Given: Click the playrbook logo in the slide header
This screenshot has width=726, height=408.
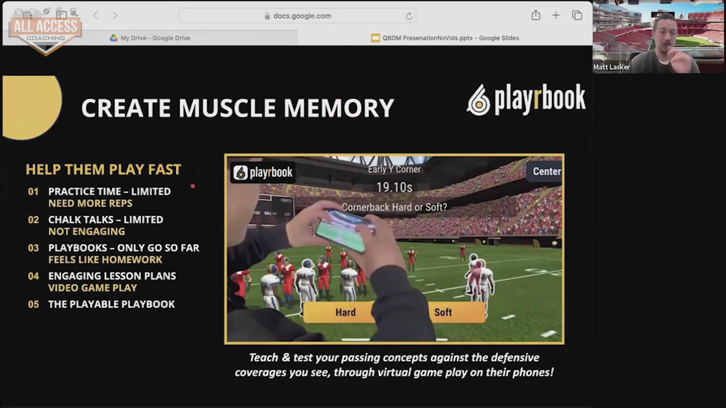Looking at the screenshot, I should [526, 99].
